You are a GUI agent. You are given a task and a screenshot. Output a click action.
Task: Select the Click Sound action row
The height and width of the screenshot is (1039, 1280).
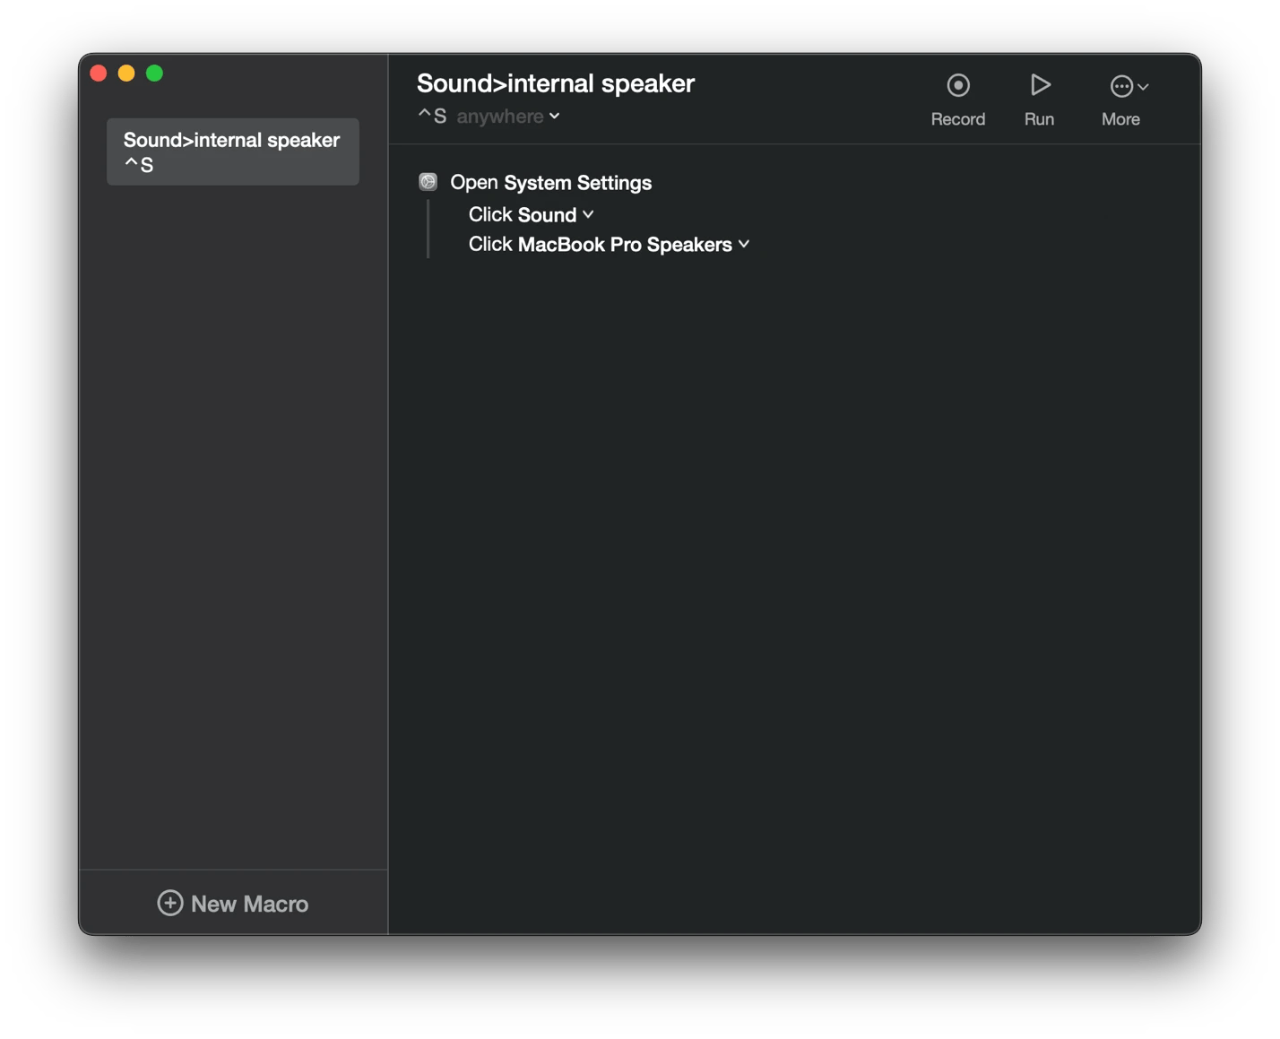[531, 214]
